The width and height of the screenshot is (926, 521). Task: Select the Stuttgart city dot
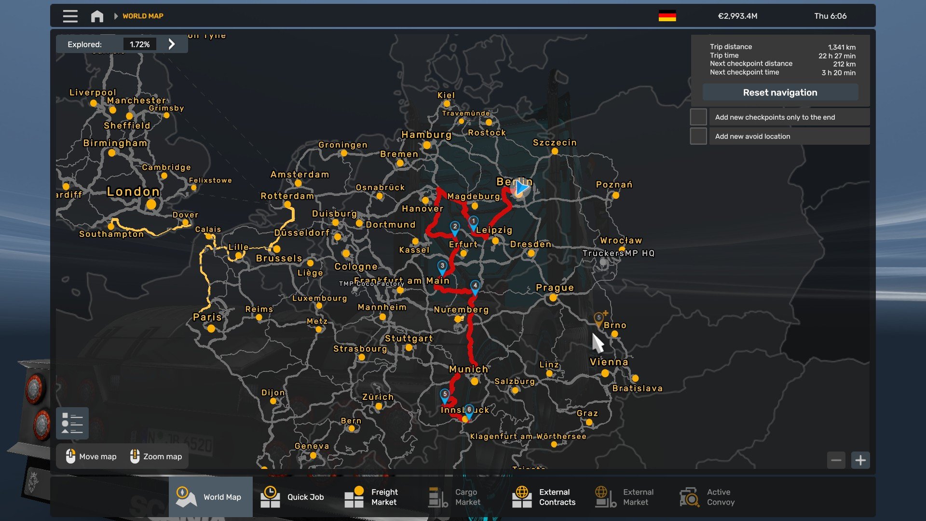tap(409, 347)
